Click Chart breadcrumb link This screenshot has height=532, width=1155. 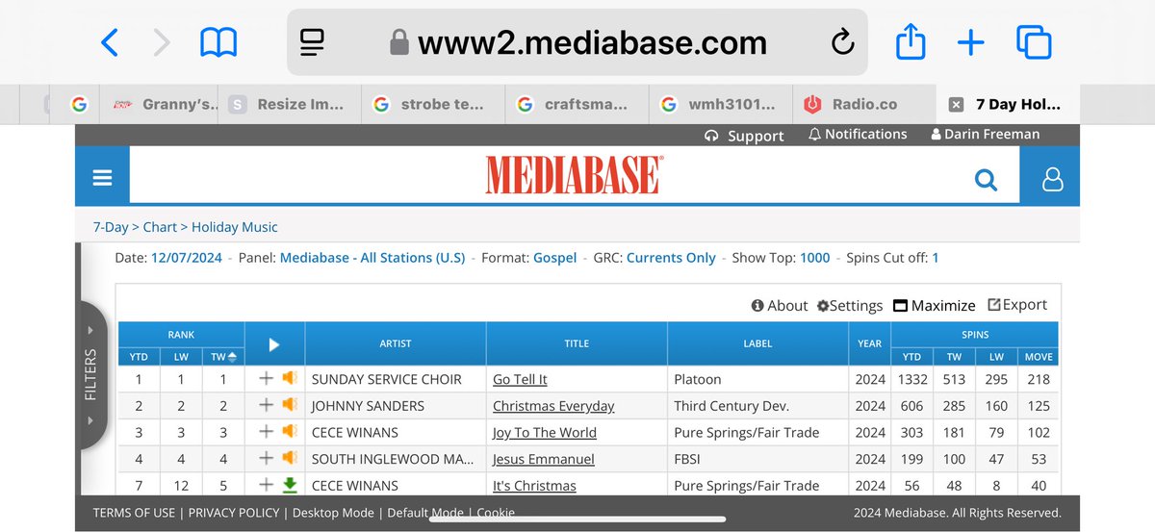point(160,227)
